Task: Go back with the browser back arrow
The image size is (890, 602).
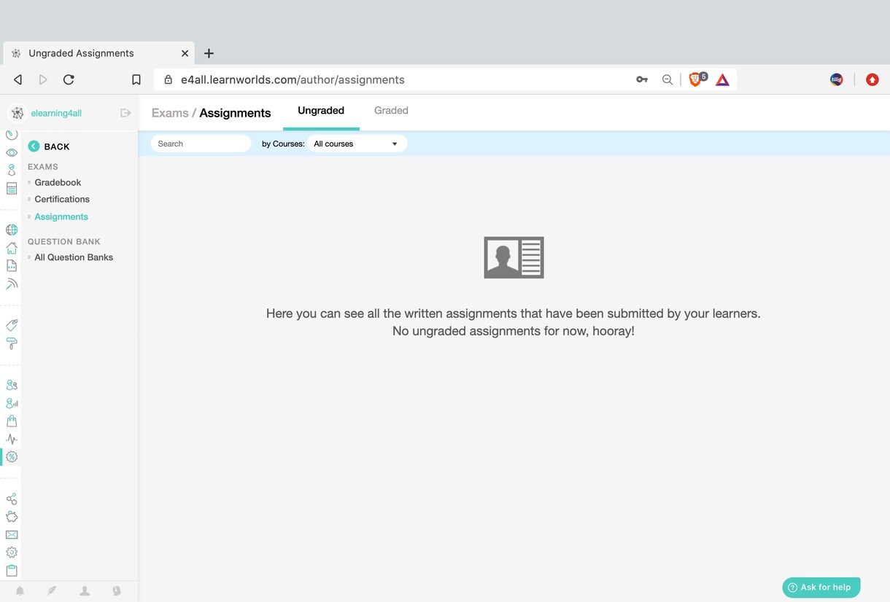Action: click(18, 79)
